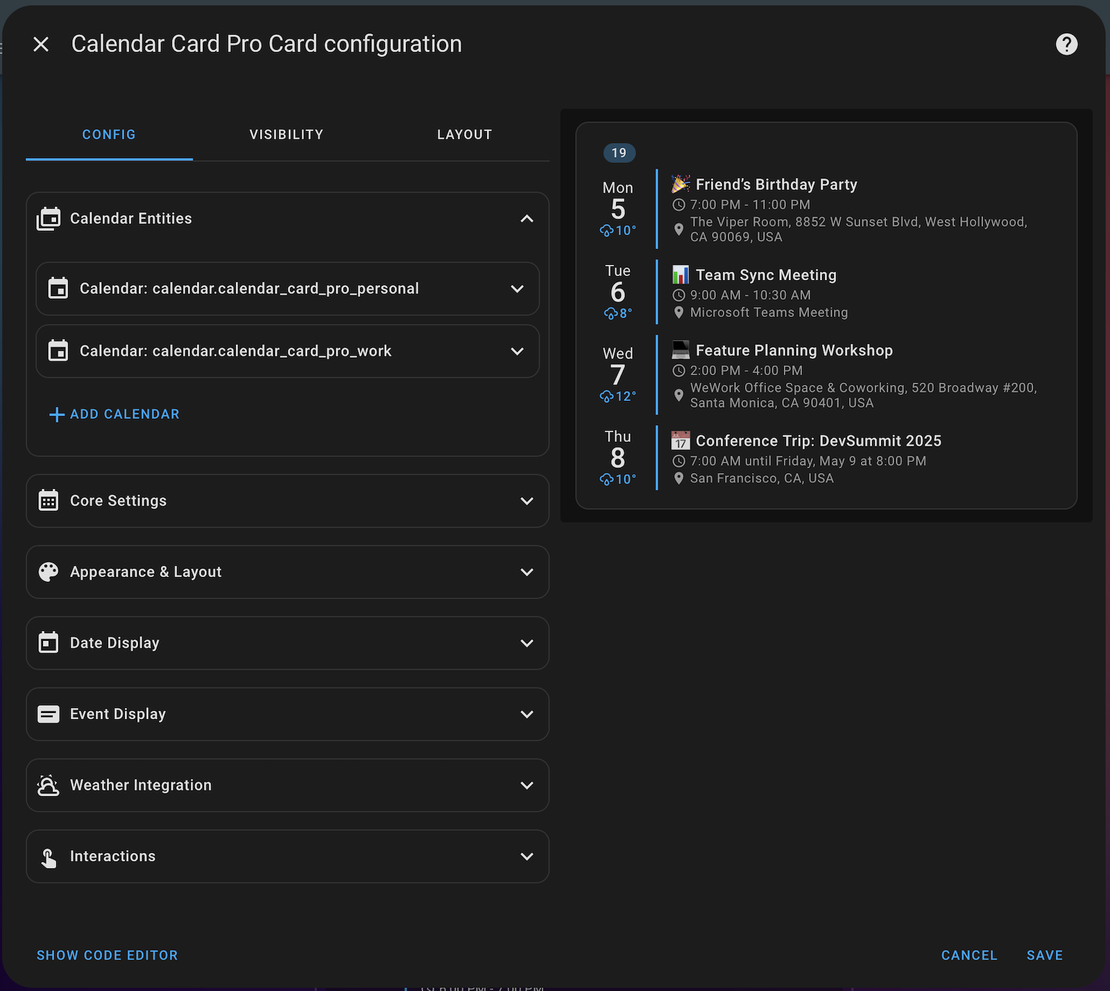Click the Weather Integration cloud icon
This screenshot has height=991, width=1110.
coord(48,785)
